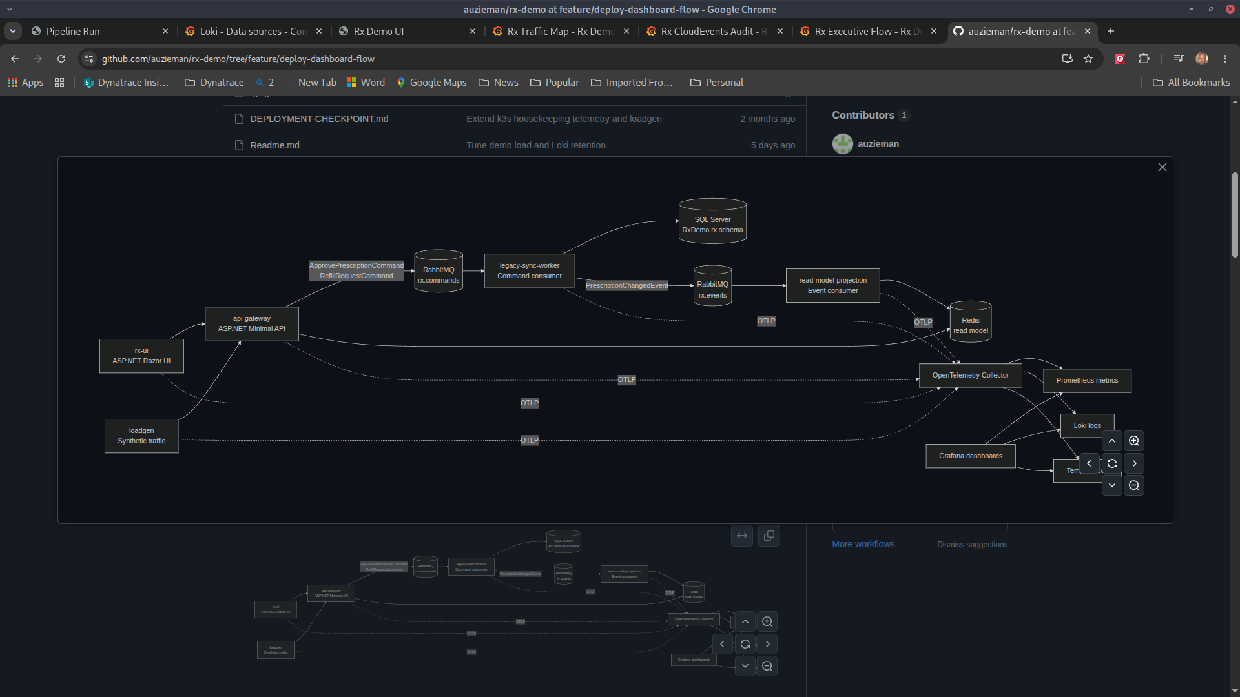
Task: Pan down in the inline readme diagram
Action: click(x=745, y=666)
